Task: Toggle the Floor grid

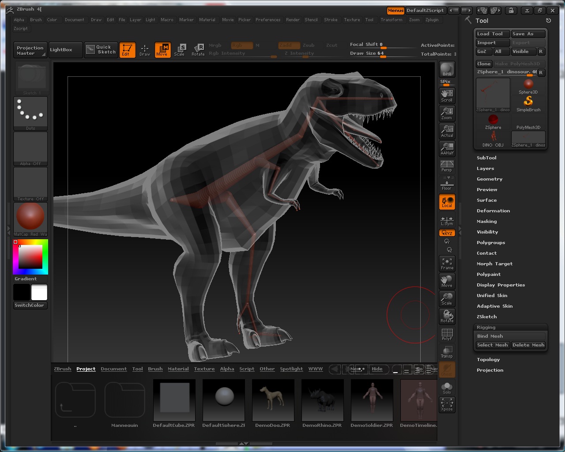Action: click(447, 184)
